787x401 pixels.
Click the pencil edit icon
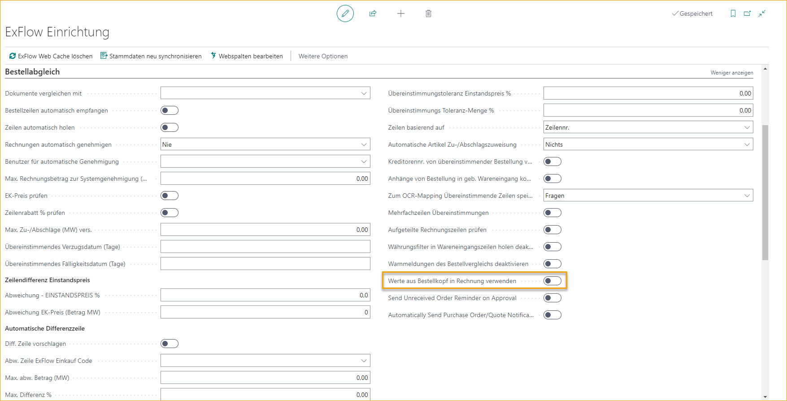345,13
